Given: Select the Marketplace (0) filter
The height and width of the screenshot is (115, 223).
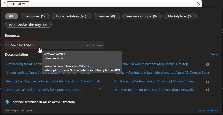Looking at the screenshot, I should coord(180,16).
